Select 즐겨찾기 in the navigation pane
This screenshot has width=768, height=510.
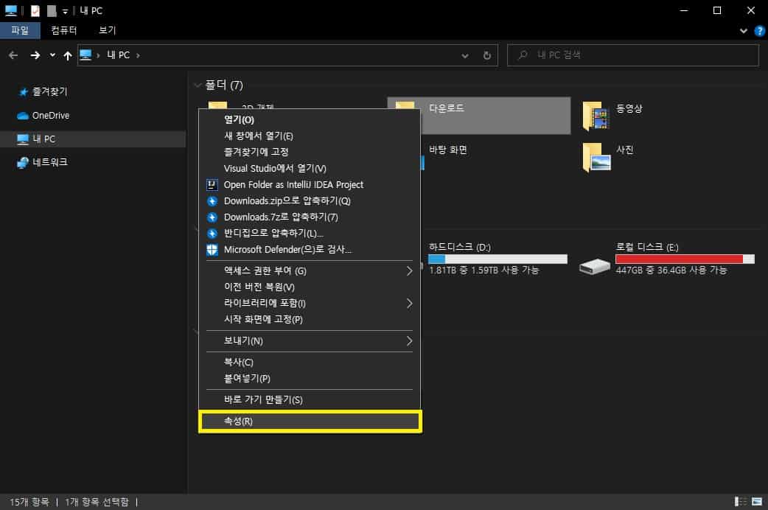coord(49,91)
